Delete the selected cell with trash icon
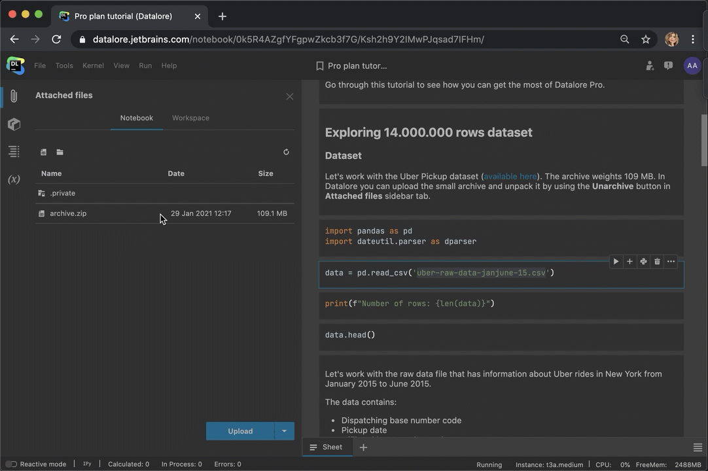The height and width of the screenshot is (471, 708). 657,262
